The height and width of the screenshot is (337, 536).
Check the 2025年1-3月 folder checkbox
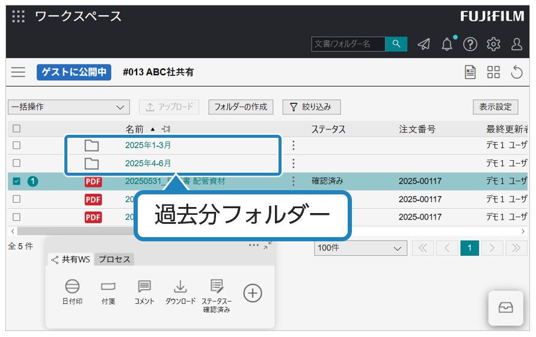[16, 146]
